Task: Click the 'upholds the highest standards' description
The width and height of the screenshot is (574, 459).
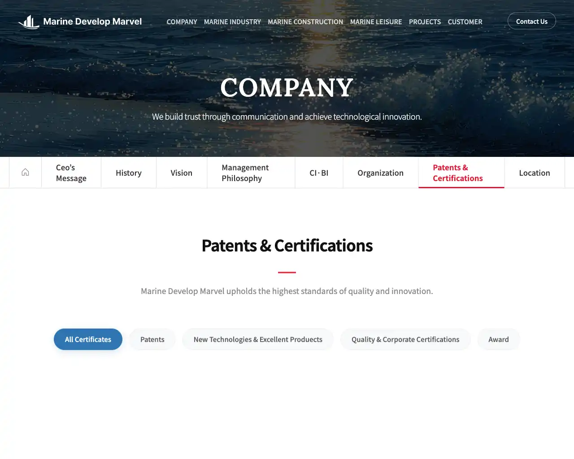Action: point(287,291)
